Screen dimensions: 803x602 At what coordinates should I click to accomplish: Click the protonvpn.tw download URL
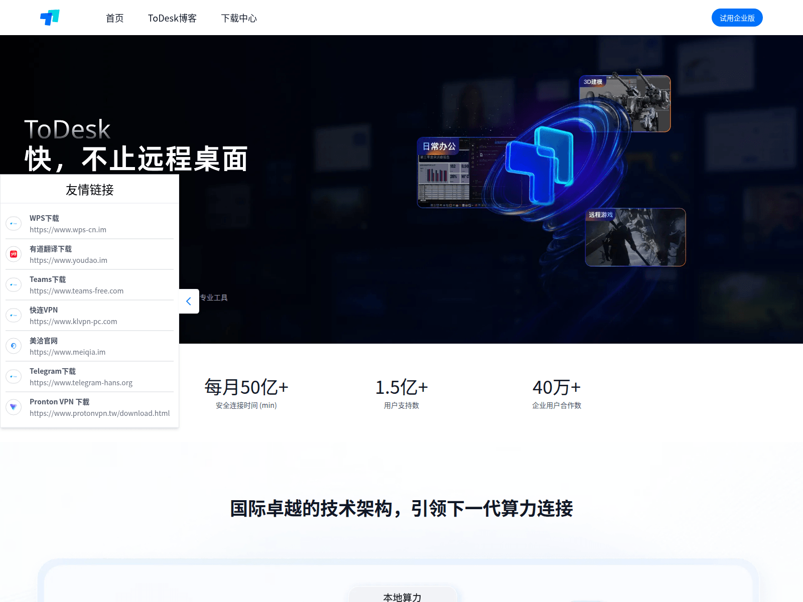[99, 413]
